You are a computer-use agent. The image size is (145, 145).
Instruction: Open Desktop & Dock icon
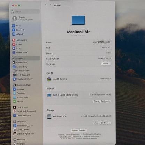point(14,85)
